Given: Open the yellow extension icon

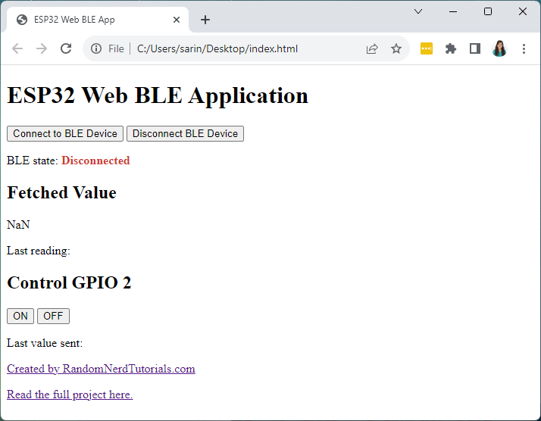Looking at the screenshot, I should [427, 48].
